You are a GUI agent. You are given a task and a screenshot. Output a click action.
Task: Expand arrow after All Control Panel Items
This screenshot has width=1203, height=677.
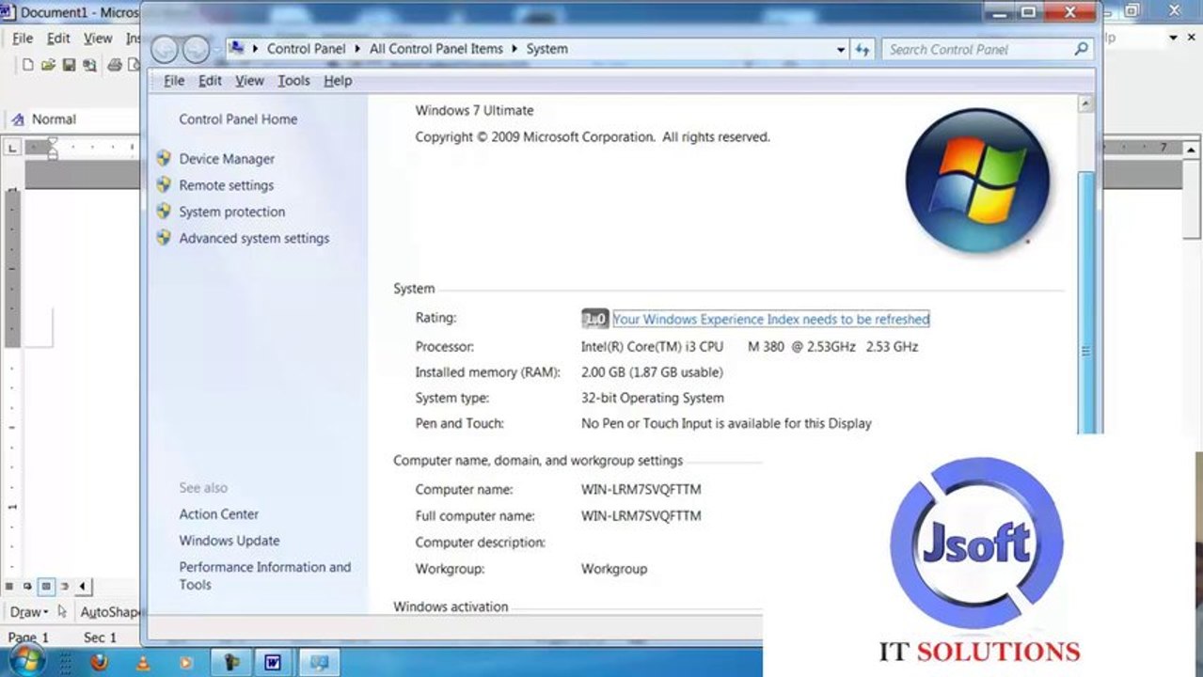click(x=514, y=49)
